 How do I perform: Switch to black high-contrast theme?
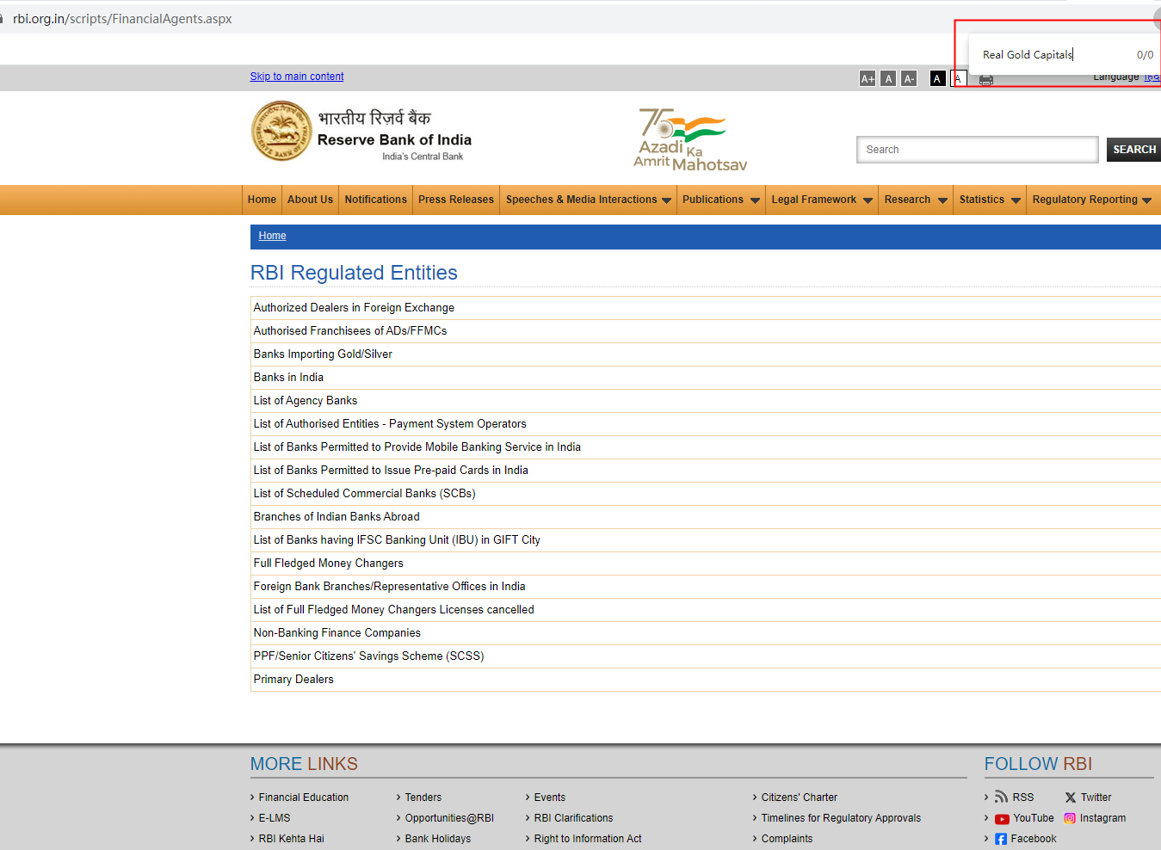tap(937, 79)
